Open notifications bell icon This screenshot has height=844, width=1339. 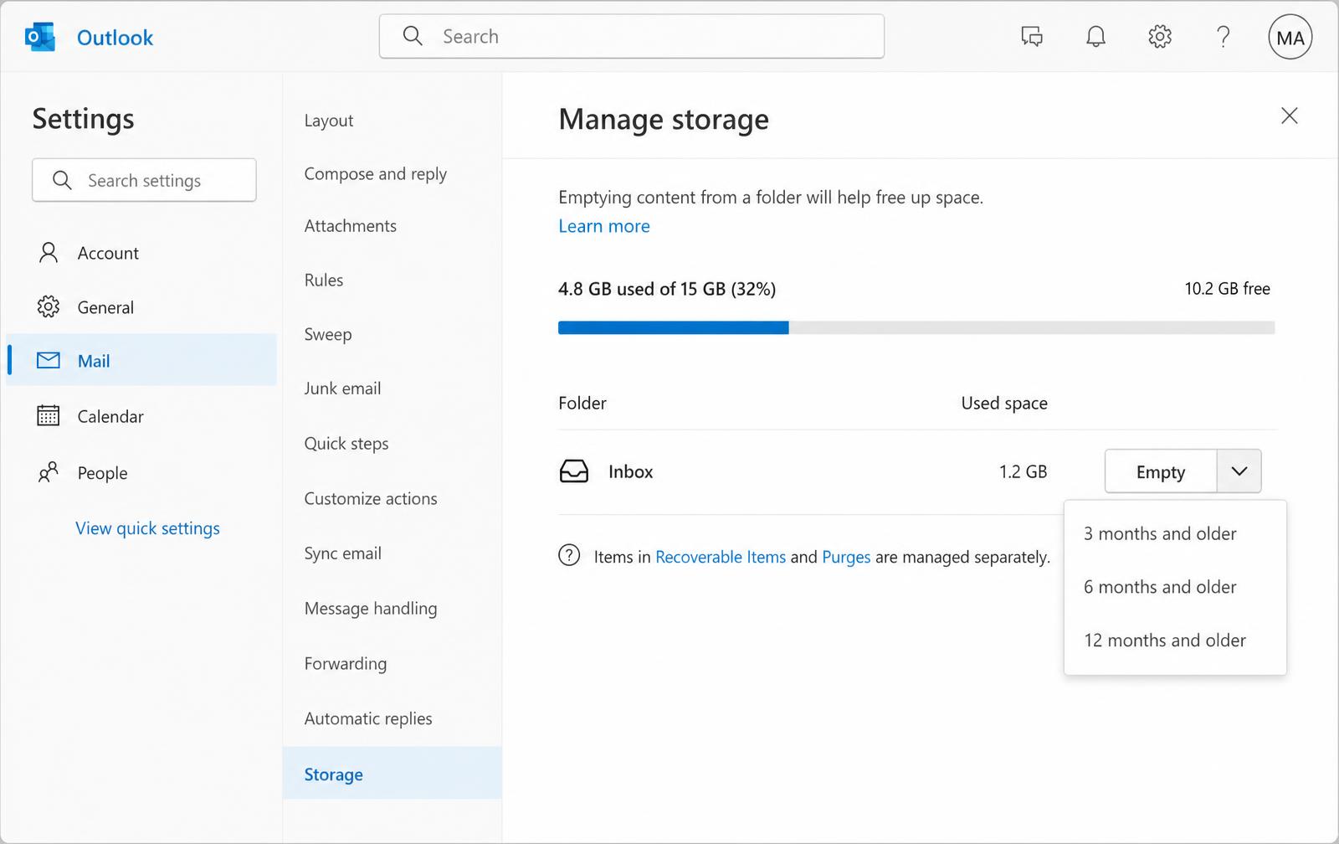[1095, 37]
